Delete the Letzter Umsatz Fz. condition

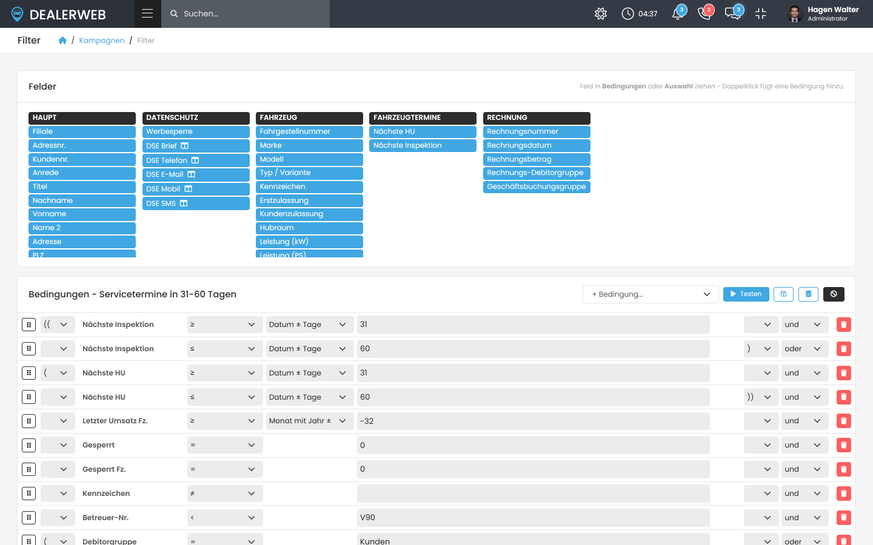(x=843, y=421)
